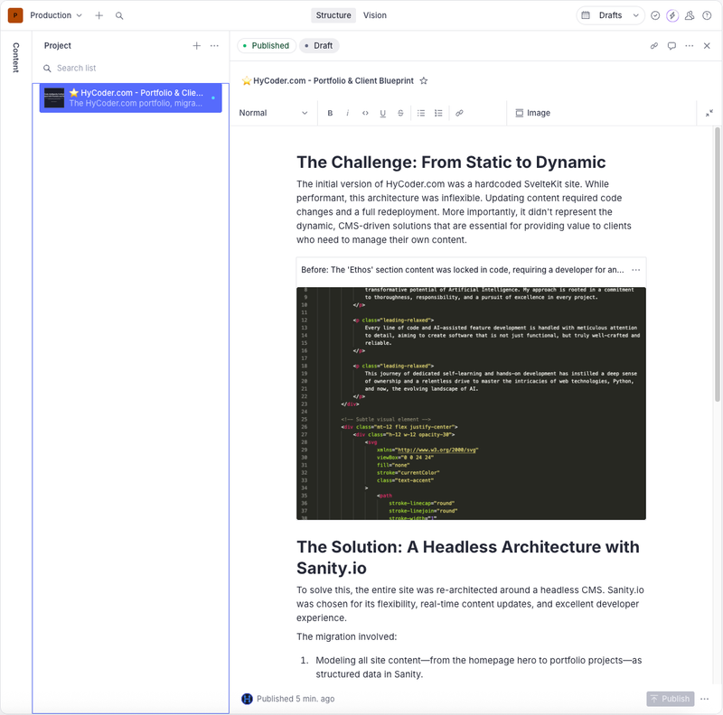Viewport: 723px width, 715px height.
Task: Toggle bold formatting
Action: [330, 113]
